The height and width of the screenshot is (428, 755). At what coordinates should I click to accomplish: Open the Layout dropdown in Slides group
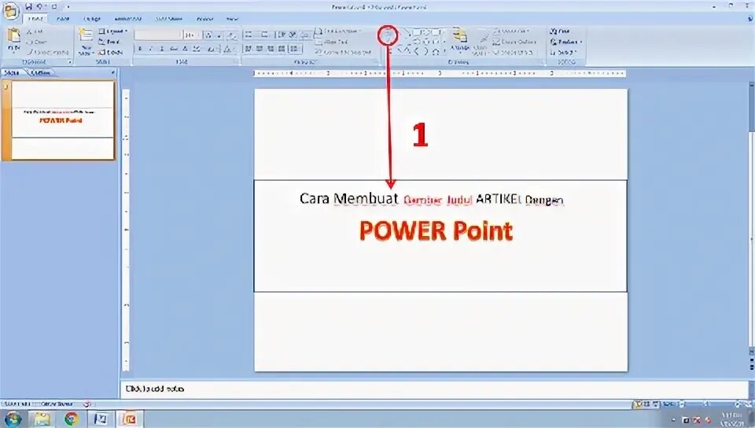coord(113,31)
